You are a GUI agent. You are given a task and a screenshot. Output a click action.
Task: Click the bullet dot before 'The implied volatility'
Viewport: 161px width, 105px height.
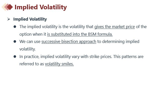(15, 27)
